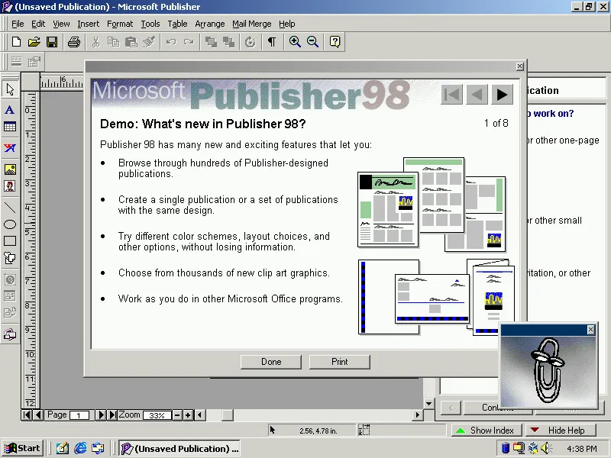Click Print in the demo dialog

click(x=339, y=361)
